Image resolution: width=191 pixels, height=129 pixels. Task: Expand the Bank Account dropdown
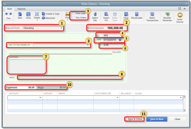pyautogui.click(x=61, y=28)
